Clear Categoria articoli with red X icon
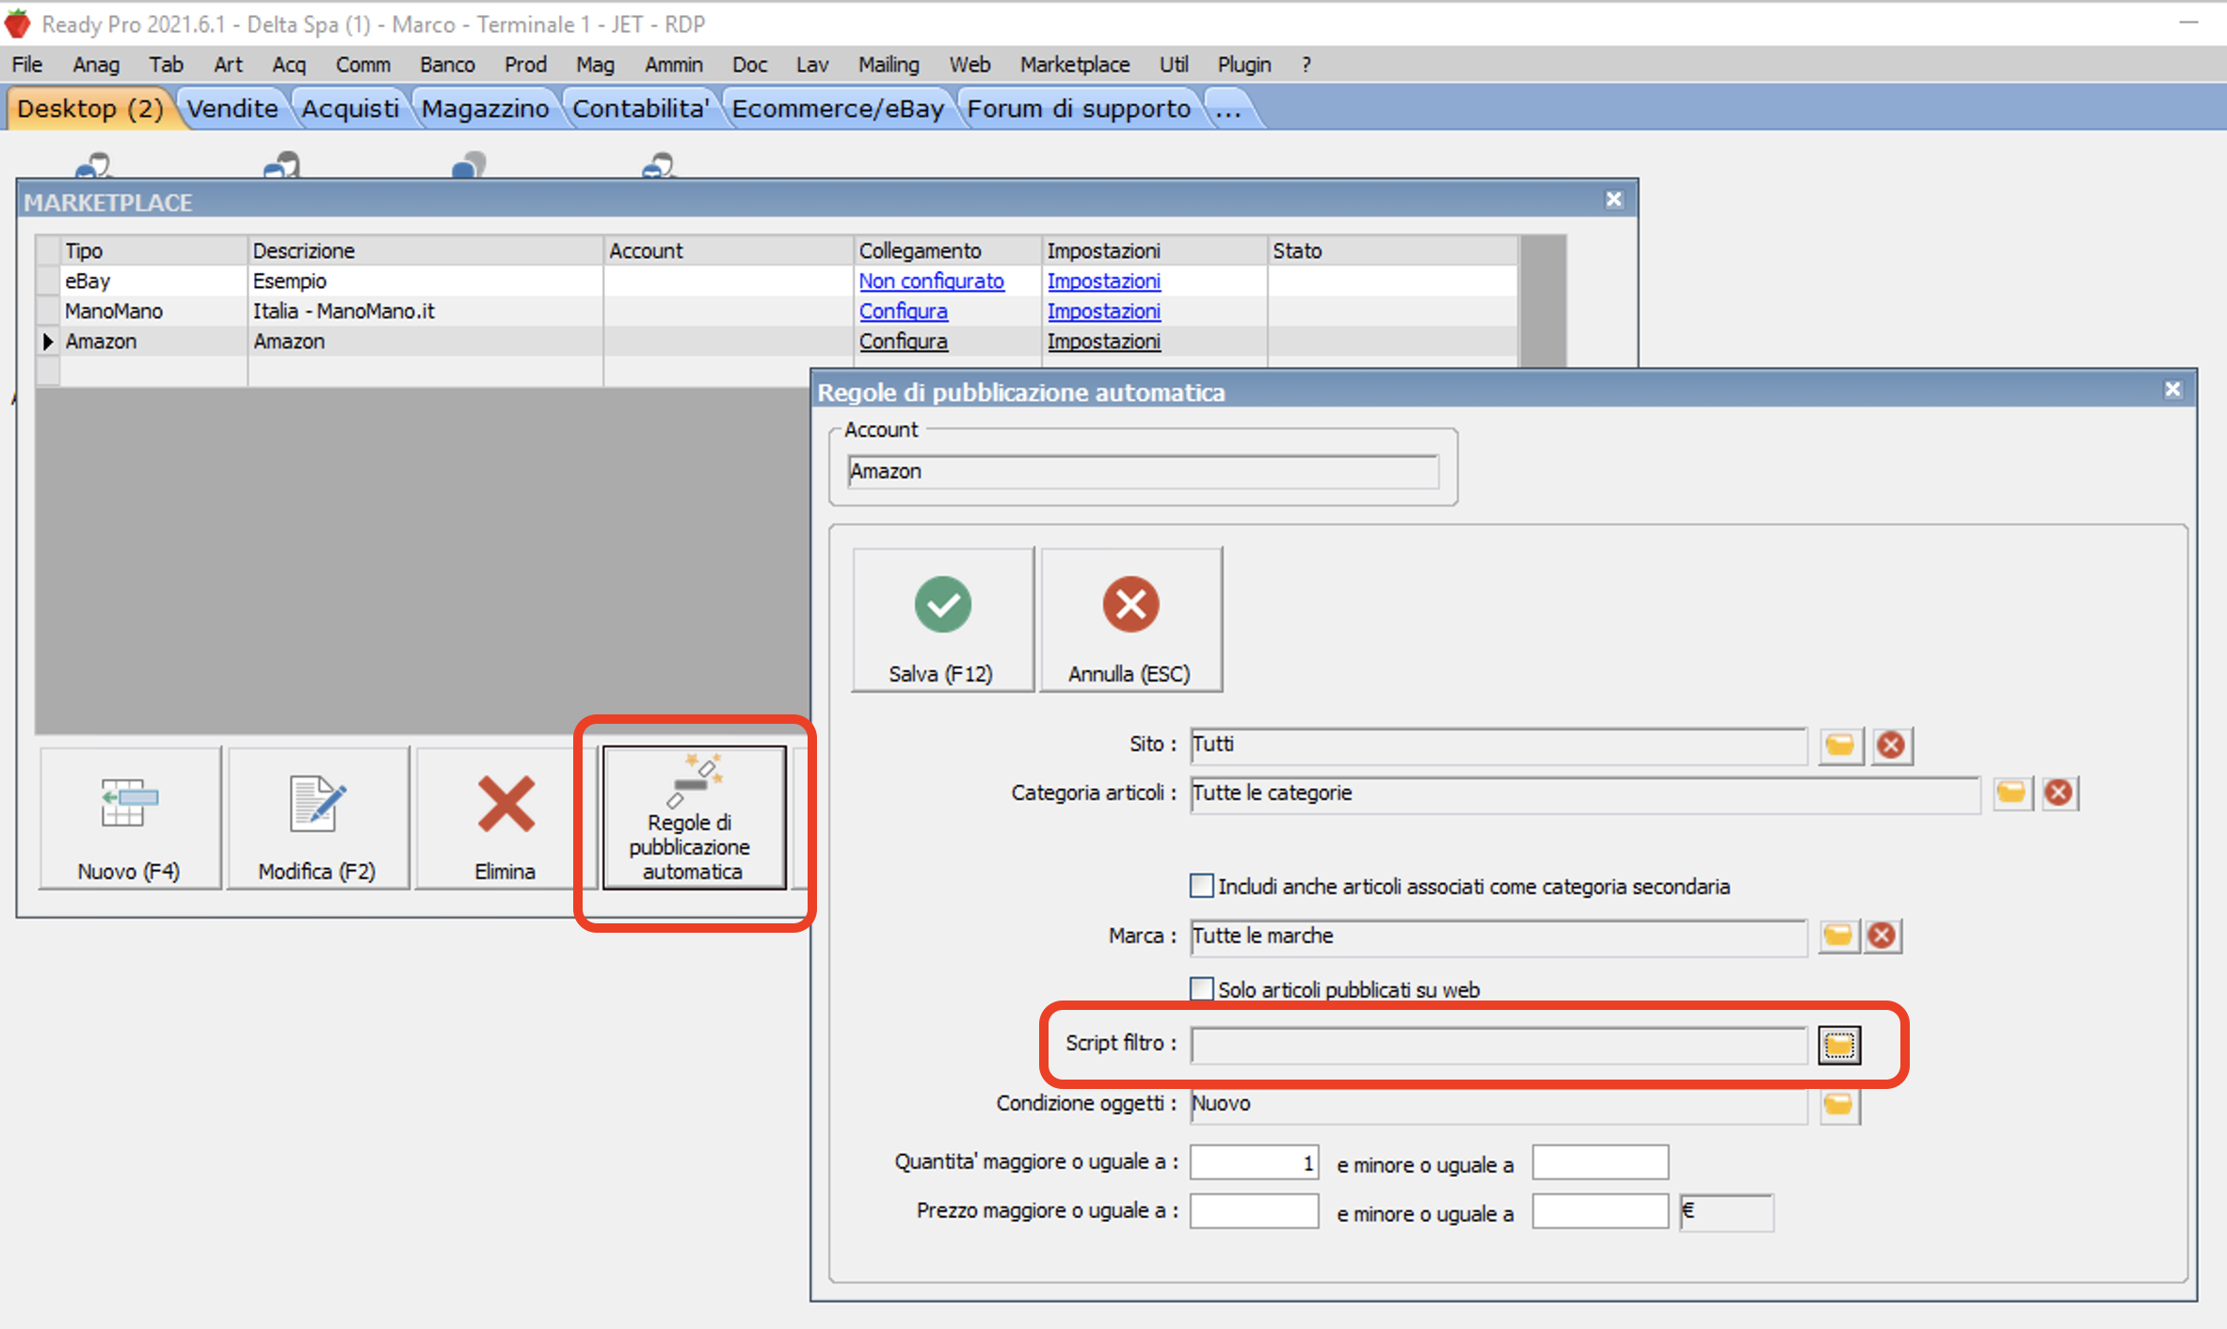The height and width of the screenshot is (1329, 2227). (x=2059, y=793)
